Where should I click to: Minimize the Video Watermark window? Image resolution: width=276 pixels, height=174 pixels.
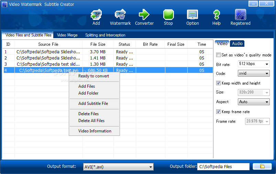253,3
